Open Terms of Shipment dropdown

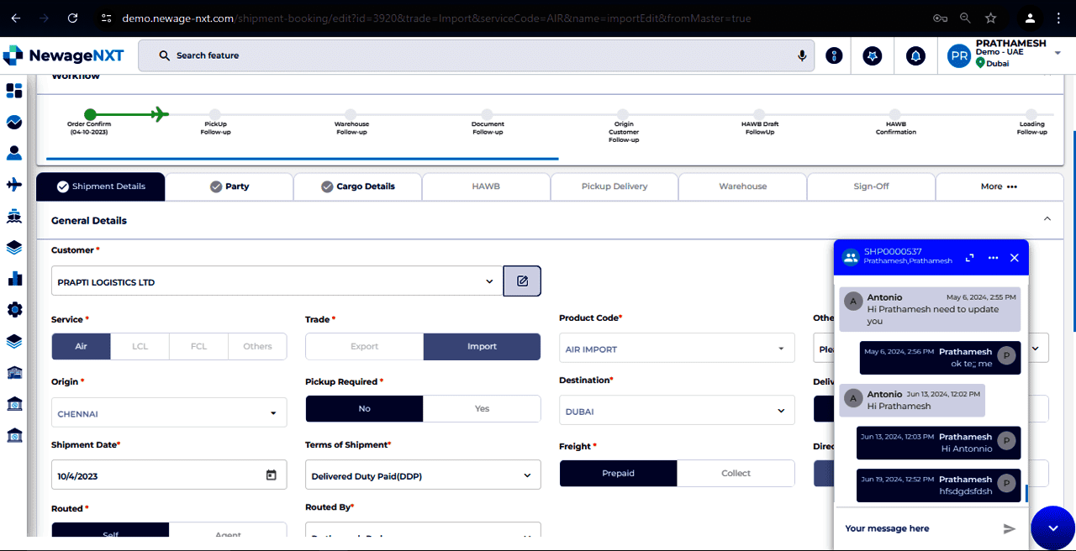click(x=527, y=475)
